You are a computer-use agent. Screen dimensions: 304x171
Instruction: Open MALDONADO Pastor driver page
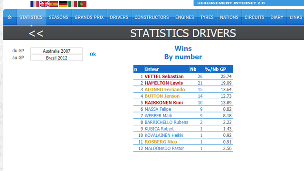tap(164, 149)
